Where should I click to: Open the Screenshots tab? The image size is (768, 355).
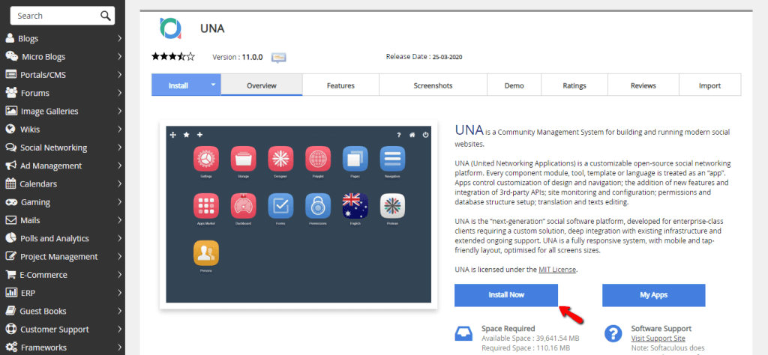tap(433, 85)
